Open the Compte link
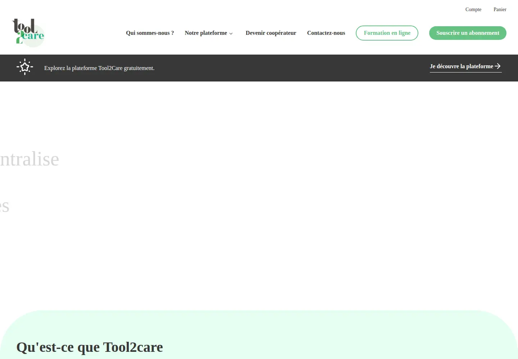The image size is (518, 359). click(473, 9)
